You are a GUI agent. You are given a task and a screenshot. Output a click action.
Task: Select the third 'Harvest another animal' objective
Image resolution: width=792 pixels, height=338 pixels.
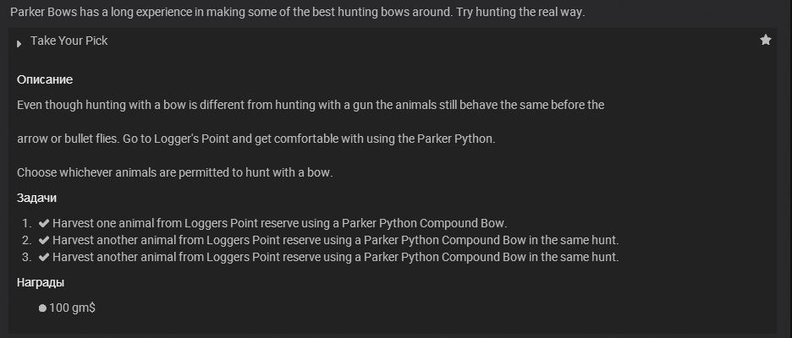coord(335,257)
